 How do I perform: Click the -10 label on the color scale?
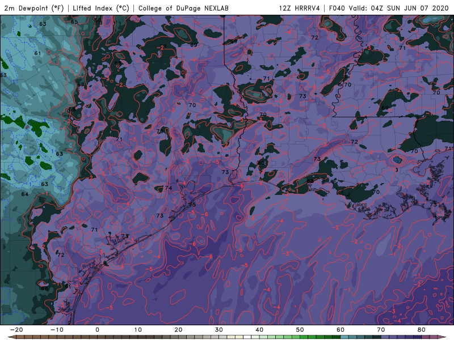click(x=57, y=330)
